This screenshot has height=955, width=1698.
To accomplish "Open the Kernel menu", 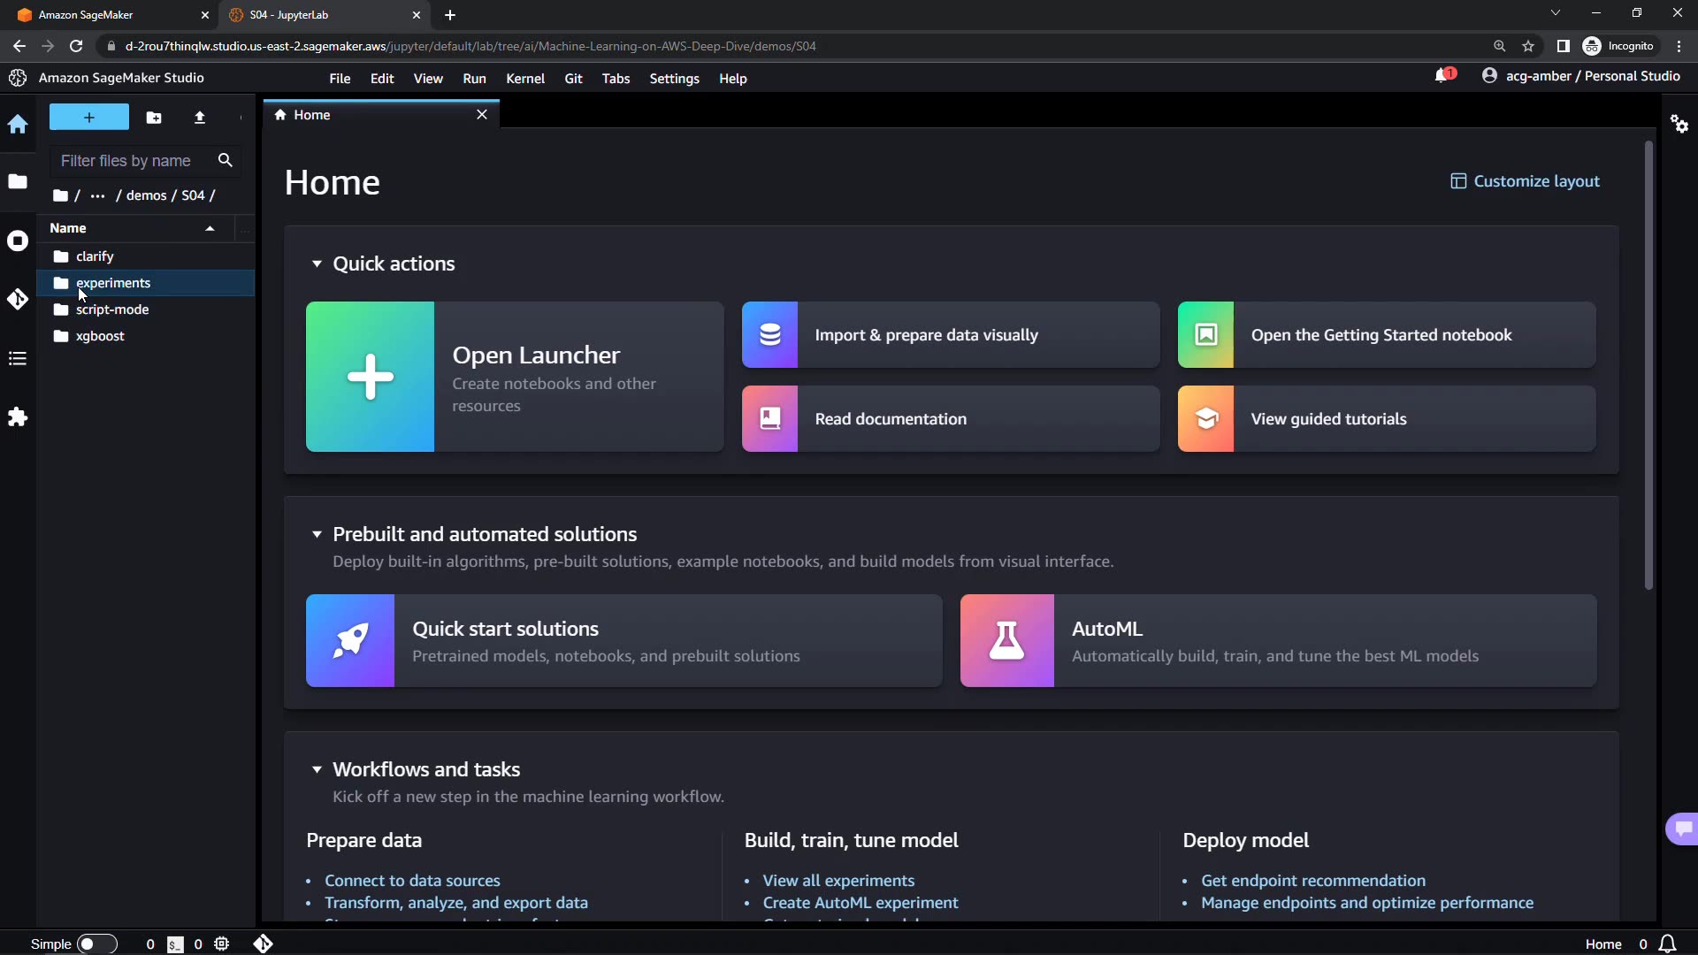I will [x=524, y=79].
